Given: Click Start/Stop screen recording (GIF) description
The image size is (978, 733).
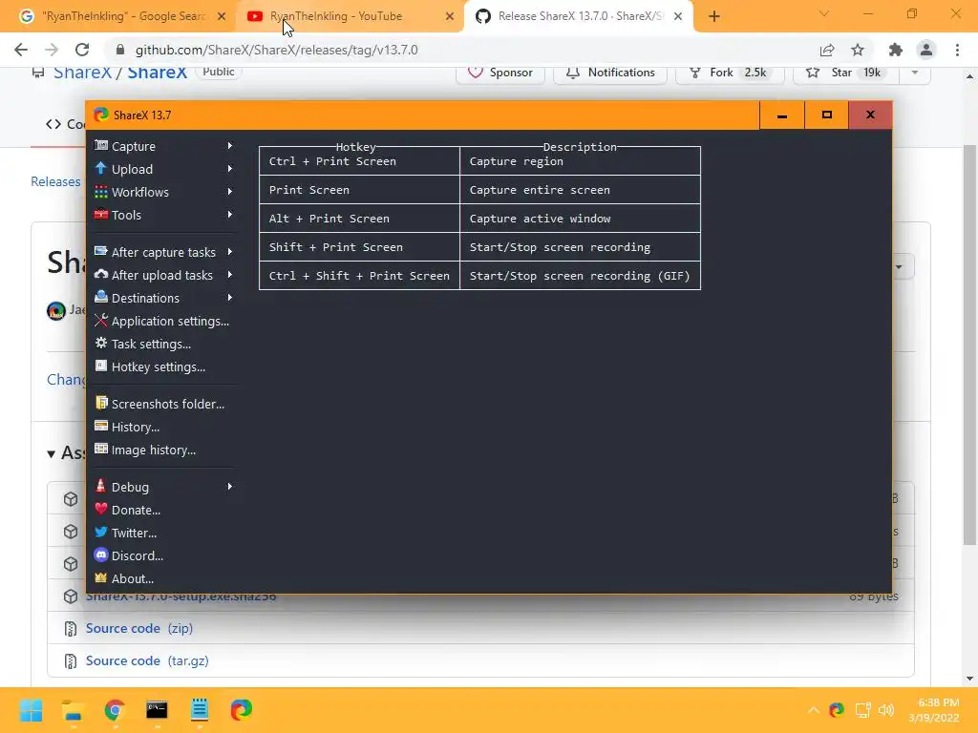Looking at the screenshot, I should 580,276.
